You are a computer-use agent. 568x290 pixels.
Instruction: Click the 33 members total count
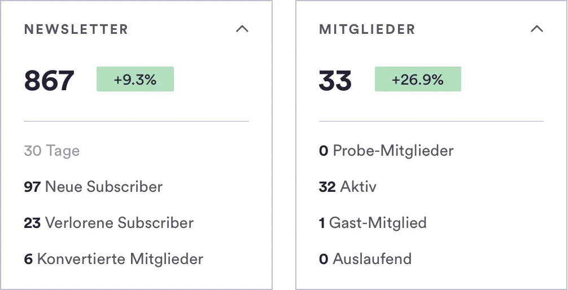pos(335,80)
